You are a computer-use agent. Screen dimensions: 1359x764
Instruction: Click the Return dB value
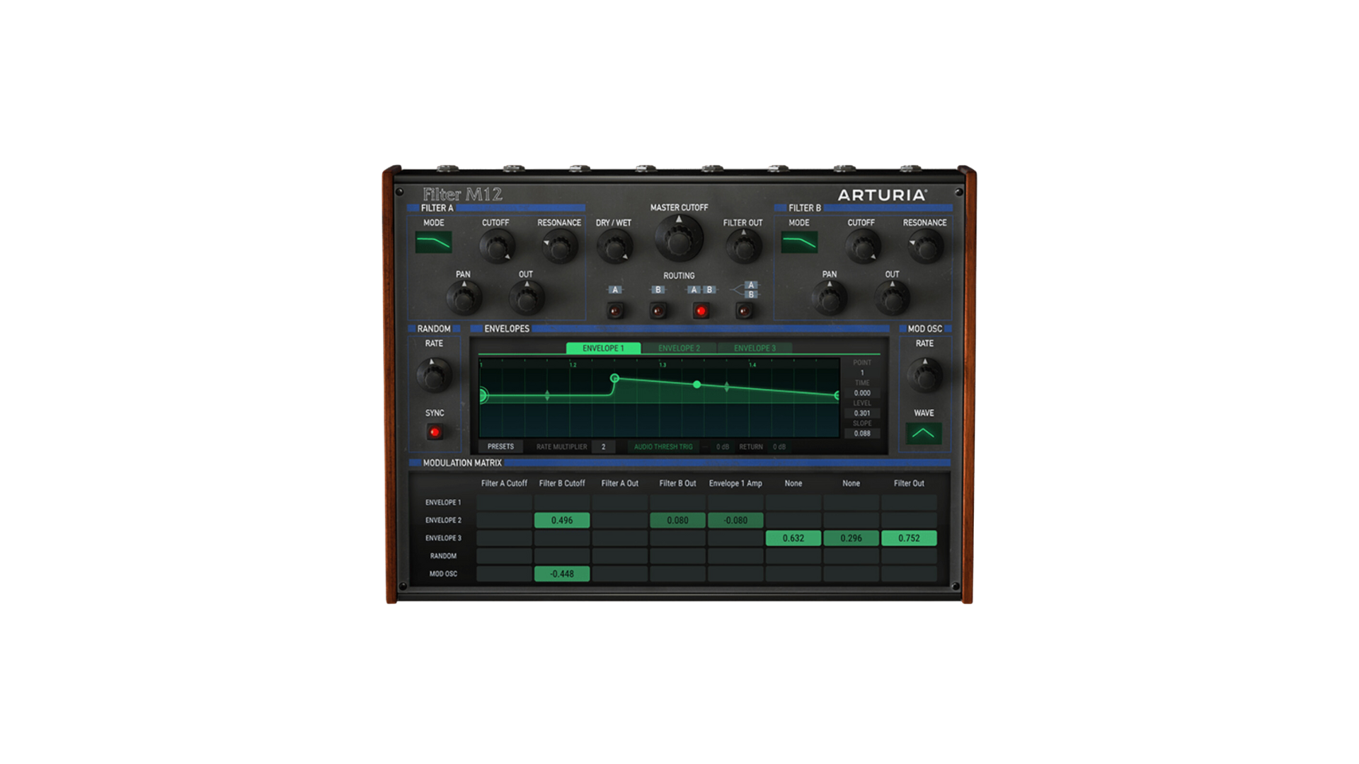click(779, 447)
